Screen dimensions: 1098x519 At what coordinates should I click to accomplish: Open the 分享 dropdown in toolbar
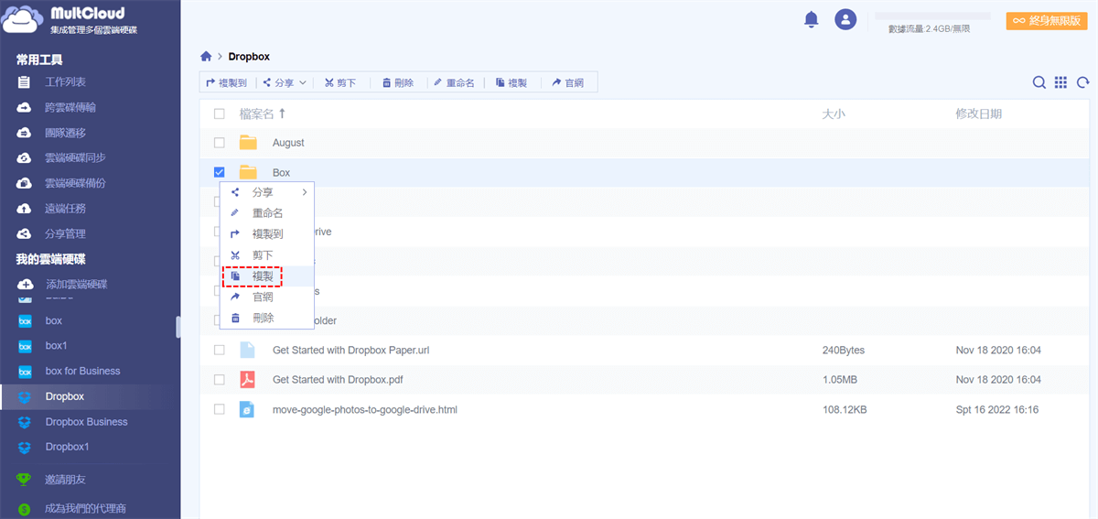click(285, 82)
